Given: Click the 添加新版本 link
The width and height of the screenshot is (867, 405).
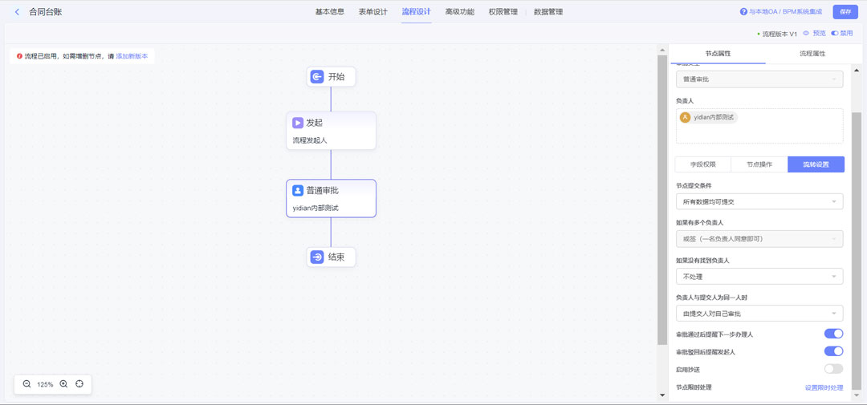Looking at the screenshot, I should pyautogui.click(x=132, y=56).
